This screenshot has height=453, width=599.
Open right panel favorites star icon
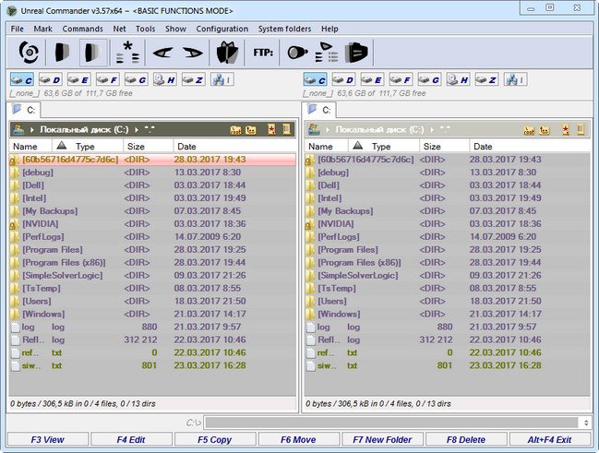(x=566, y=129)
